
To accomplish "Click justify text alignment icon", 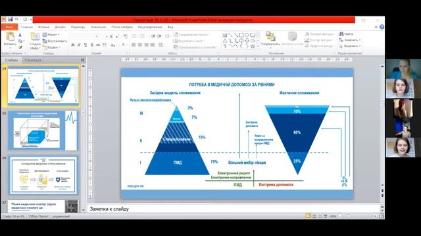I will 153,45.
